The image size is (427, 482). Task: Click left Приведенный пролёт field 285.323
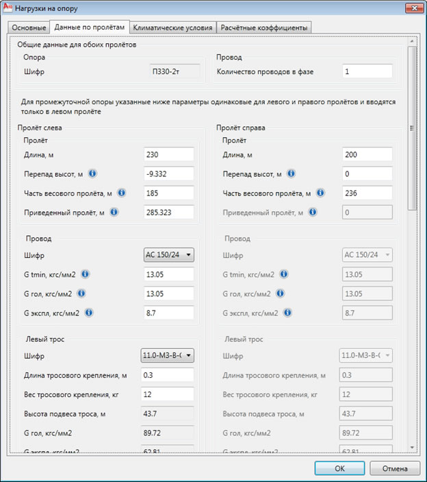(x=169, y=213)
